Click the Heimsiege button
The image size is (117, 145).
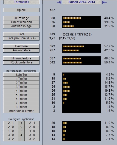21,18
